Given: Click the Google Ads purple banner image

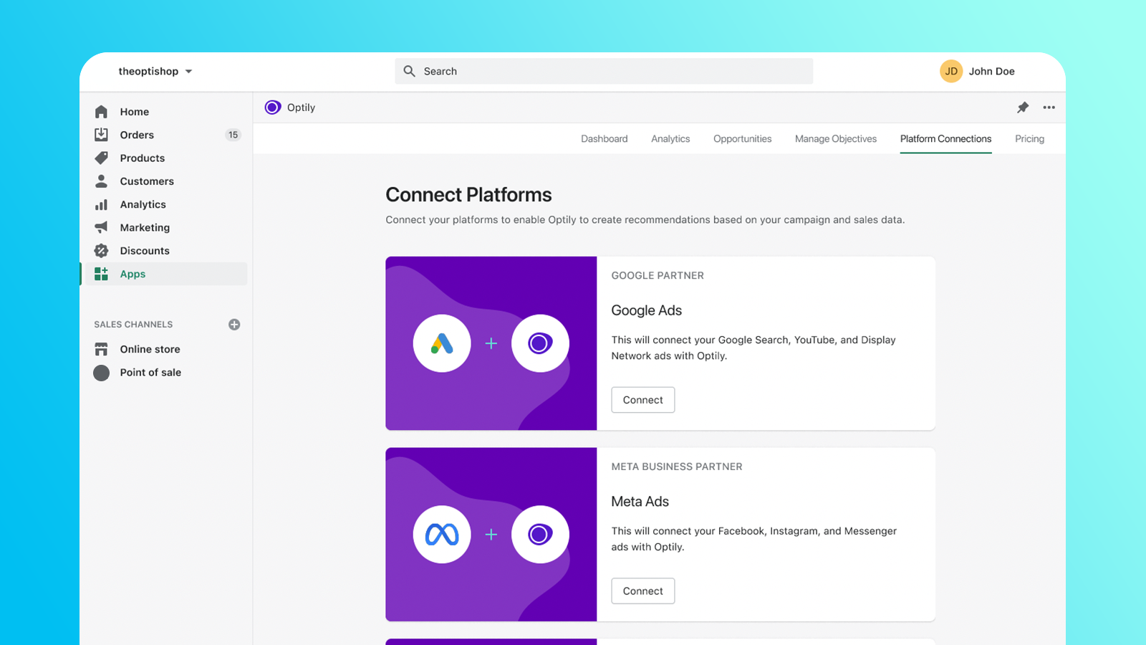Looking at the screenshot, I should click(x=491, y=343).
